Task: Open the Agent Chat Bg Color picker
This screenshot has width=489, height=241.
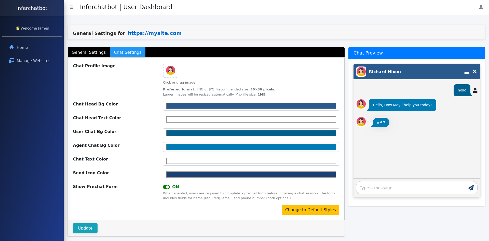Action: 251,147
